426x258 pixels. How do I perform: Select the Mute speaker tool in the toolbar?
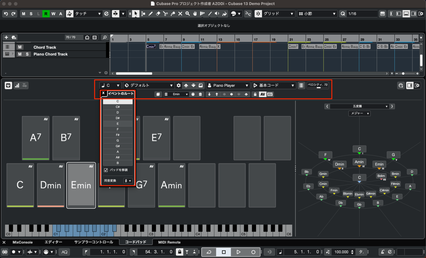217,14
